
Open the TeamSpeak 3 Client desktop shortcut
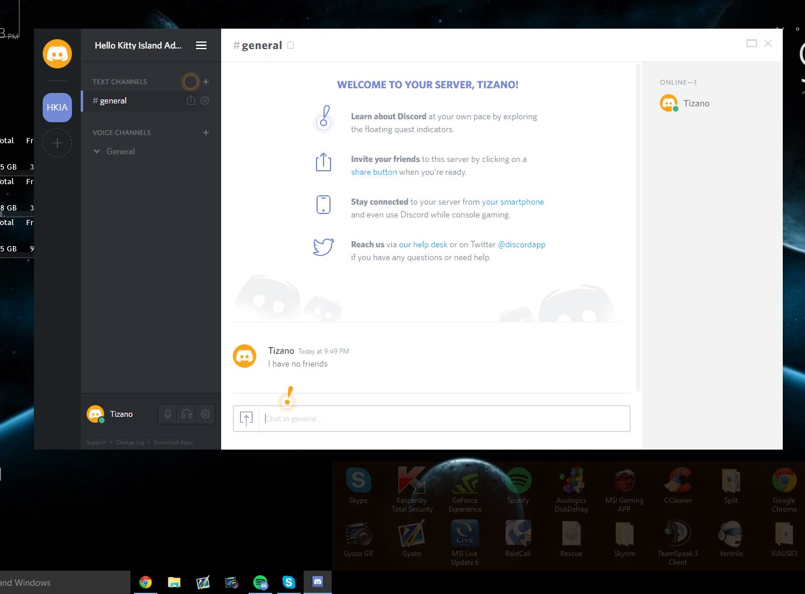678,543
